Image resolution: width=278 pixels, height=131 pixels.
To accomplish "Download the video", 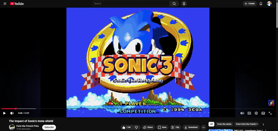I will [191, 127].
